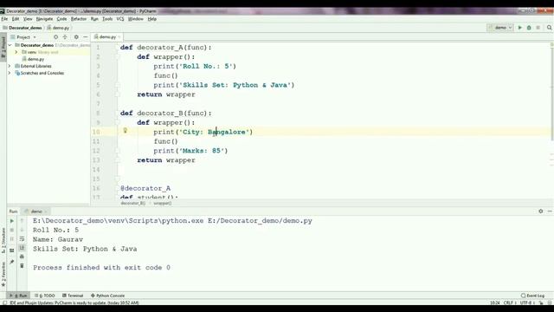The image size is (554, 312).
Task: Click the stop icon in Run panel
Action: pos(11,230)
